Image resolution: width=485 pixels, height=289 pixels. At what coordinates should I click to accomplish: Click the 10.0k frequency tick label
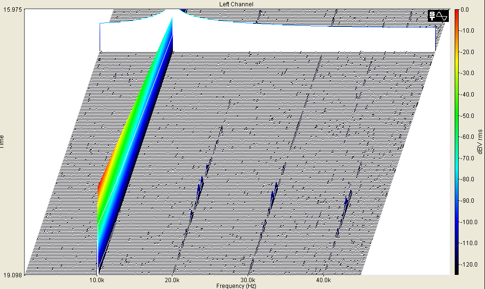tap(97, 280)
